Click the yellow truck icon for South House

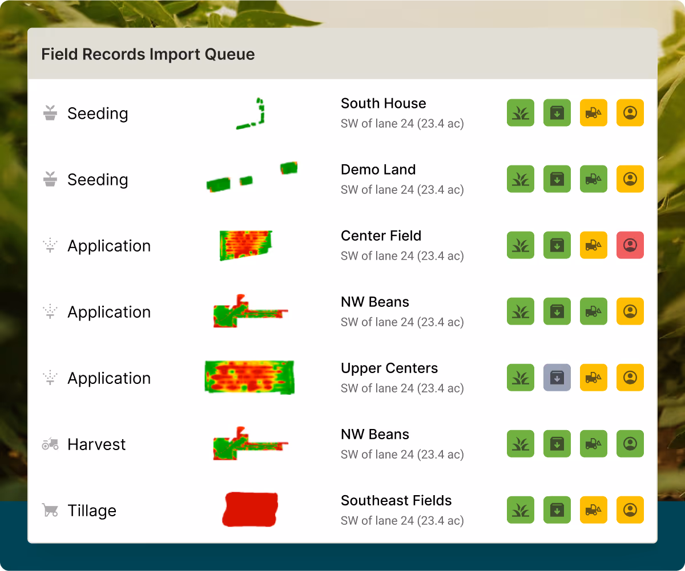pyautogui.click(x=594, y=113)
